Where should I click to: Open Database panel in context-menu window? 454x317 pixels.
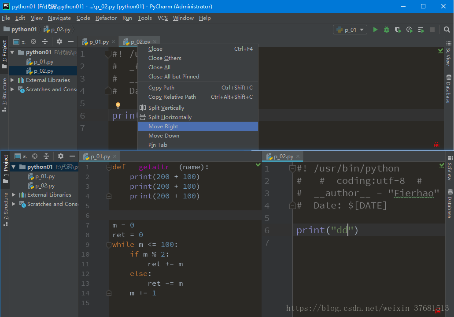pos(449,89)
